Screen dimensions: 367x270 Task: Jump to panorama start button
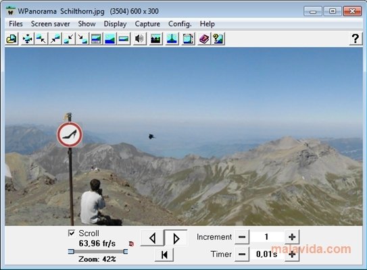pos(164,254)
